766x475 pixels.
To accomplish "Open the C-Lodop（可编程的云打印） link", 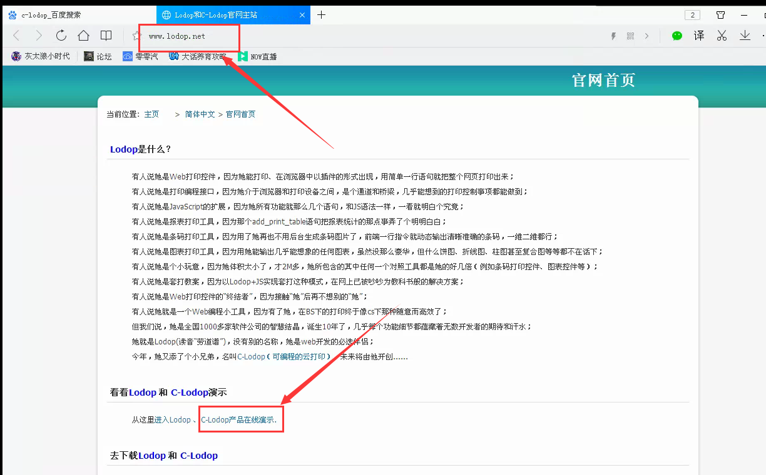I will (285, 357).
